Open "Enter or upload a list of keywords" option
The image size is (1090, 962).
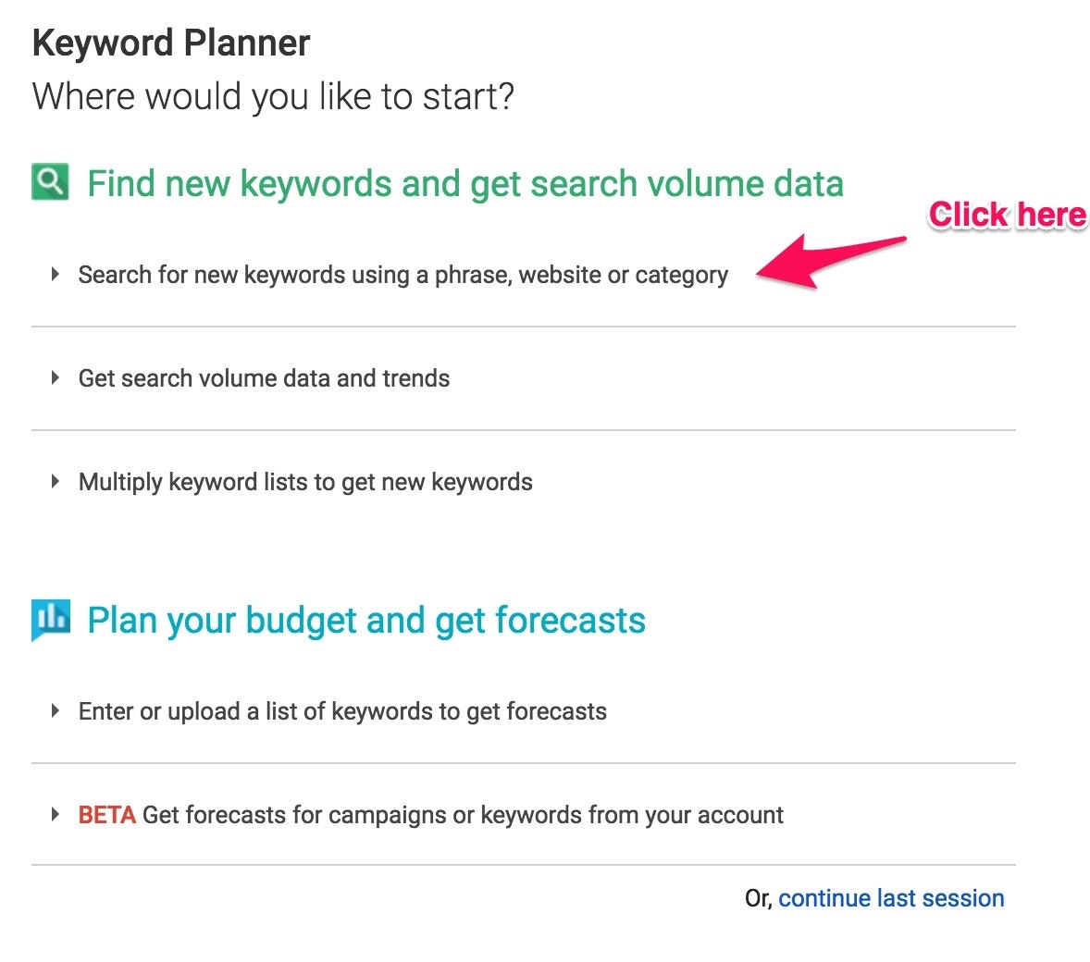click(x=342, y=711)
